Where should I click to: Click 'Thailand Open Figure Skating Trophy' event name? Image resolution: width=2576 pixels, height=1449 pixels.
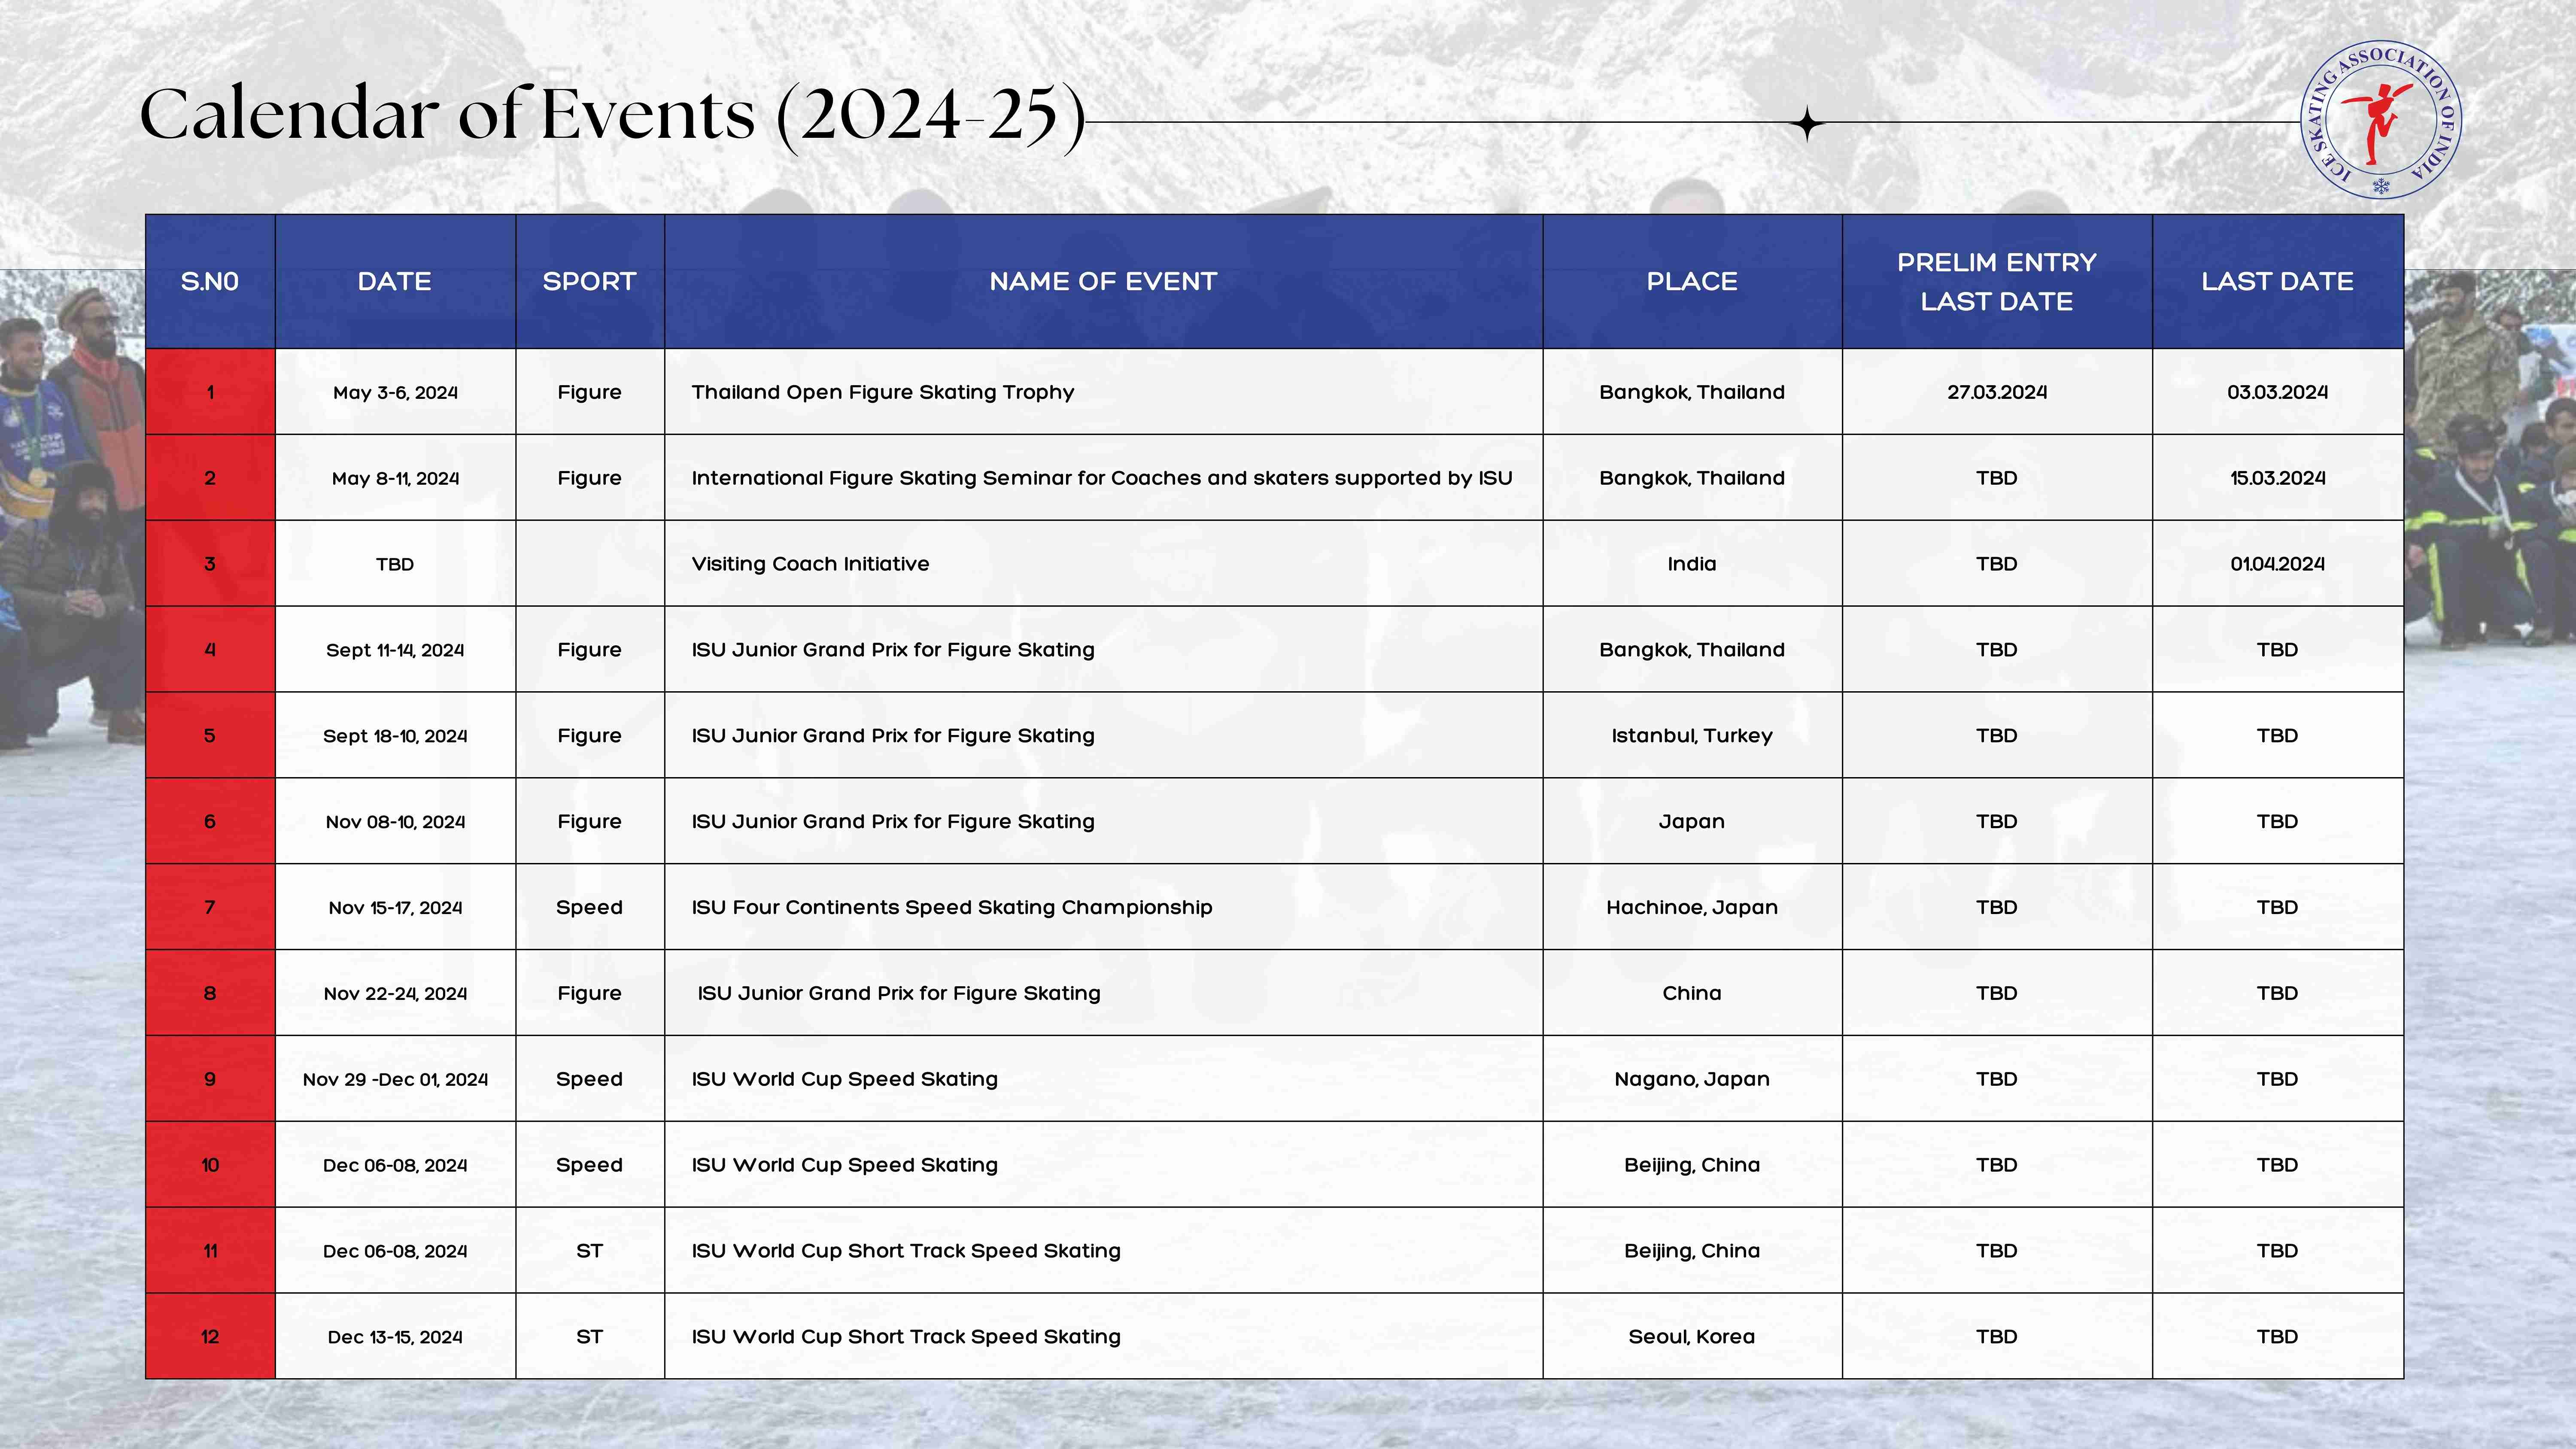tap(883, 392)
